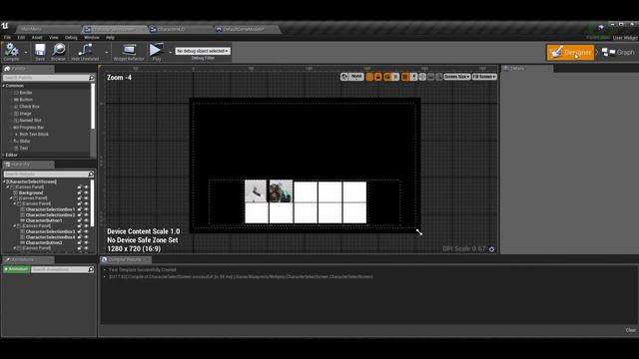Switch to the MainMenu tab

pos(48,29)
